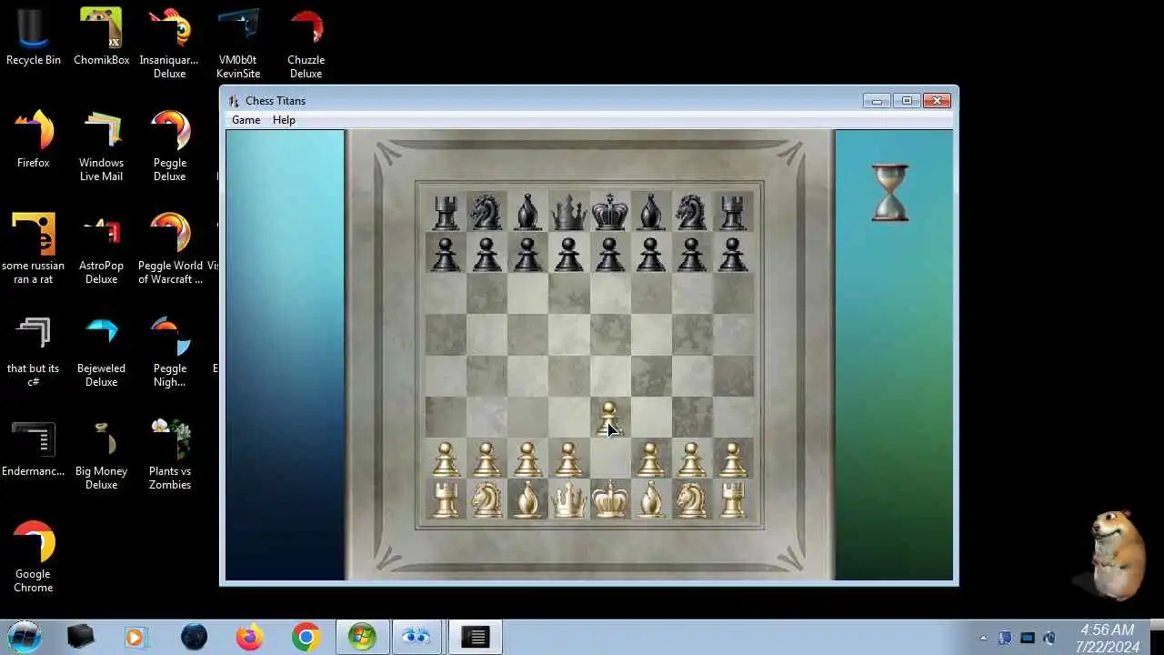Image resolution: width=1164 pixels, height=655 pixels.
Task: Select the Recycle Bin desktop icon
Action: [x=34, y=36]
